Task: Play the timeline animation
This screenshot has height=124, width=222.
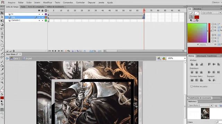Action: tap(55, 51)
